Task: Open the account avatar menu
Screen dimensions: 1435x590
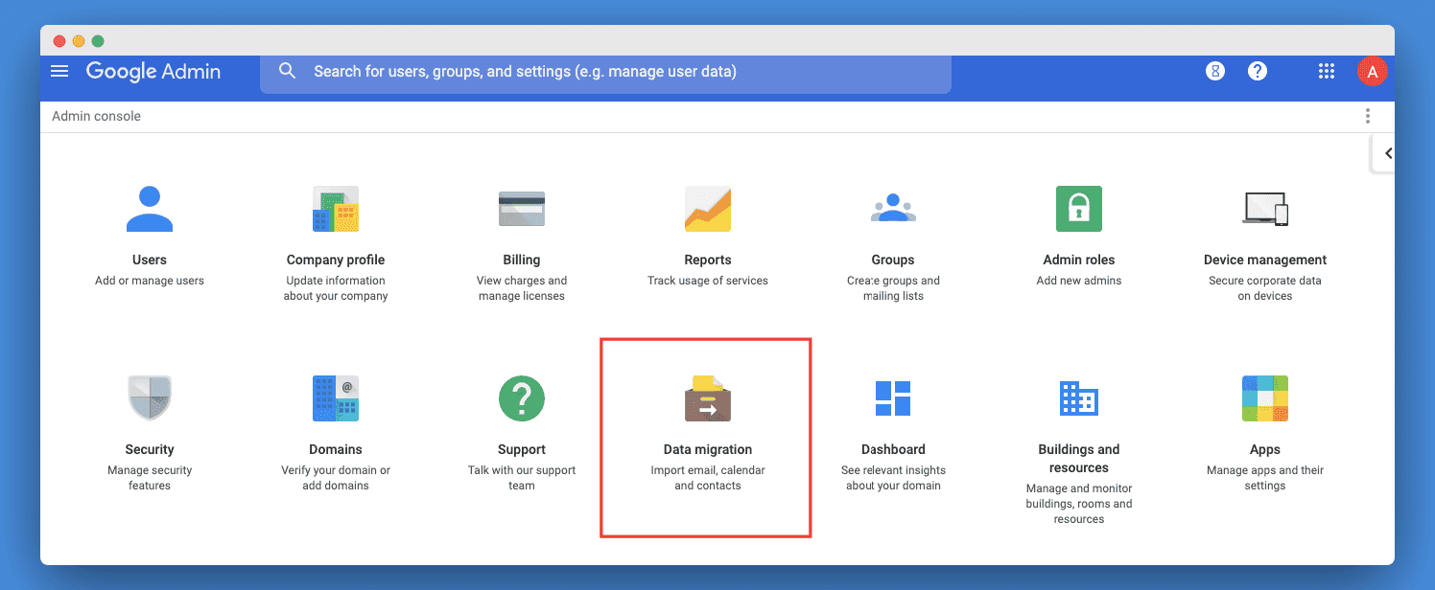Action: (x=1373, y=71)
